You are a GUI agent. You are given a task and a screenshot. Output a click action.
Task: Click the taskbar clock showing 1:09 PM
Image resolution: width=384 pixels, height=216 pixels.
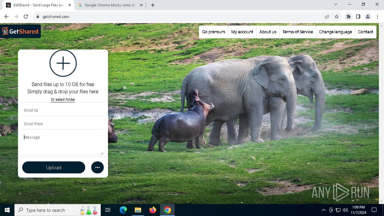coord(358,210)
